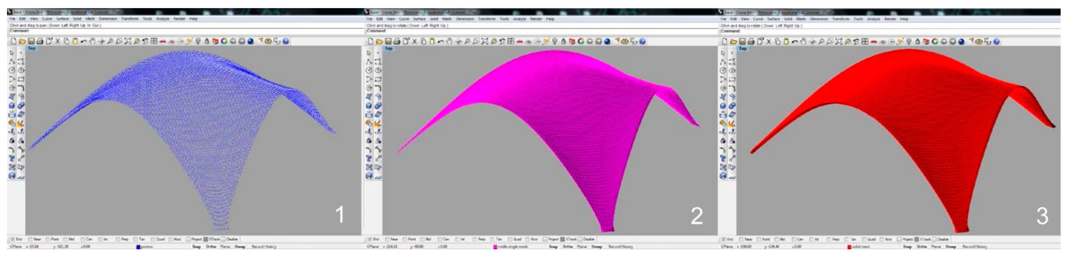Click the padlock Lock icon in panel 1
Screen dimensions: 1067x256
pos(206,41)
